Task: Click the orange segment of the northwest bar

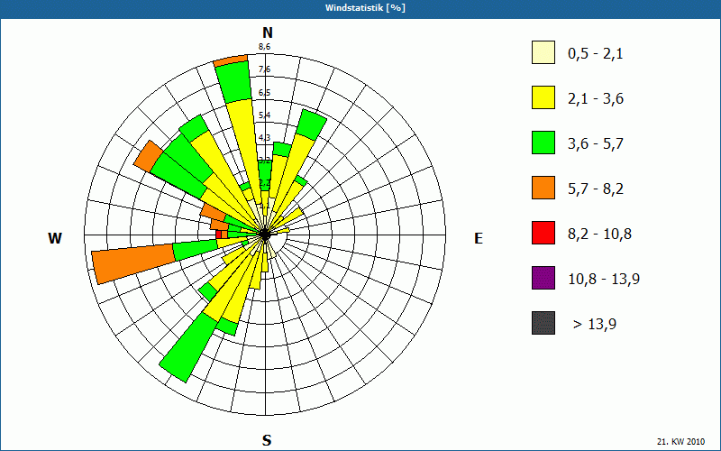Action: click(x=149, y=156)
